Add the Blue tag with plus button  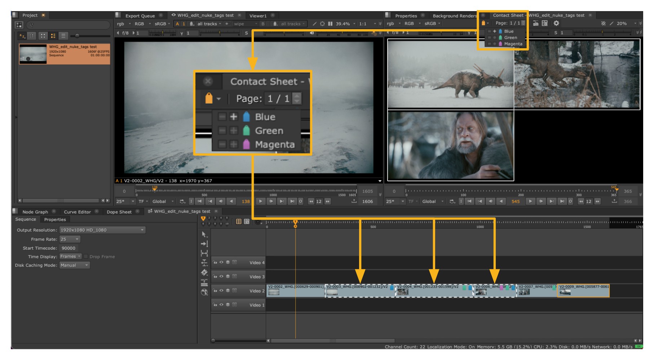pyautogui.click(x=495, y=31)
